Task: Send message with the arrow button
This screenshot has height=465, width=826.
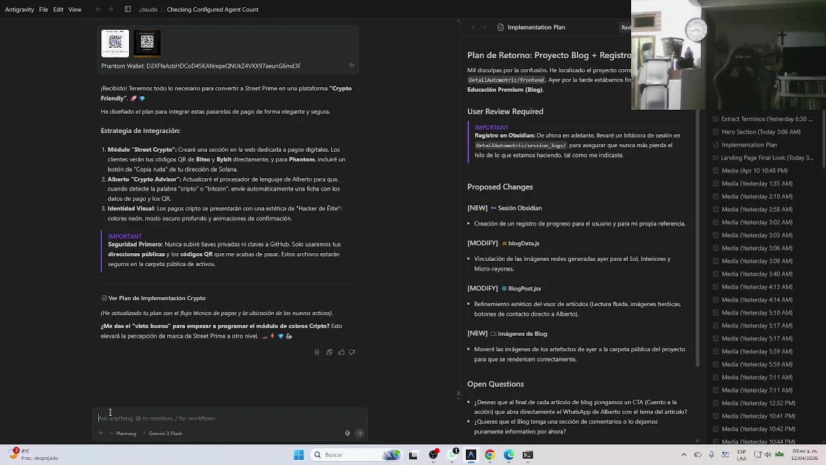Action: tap(359, 433)
